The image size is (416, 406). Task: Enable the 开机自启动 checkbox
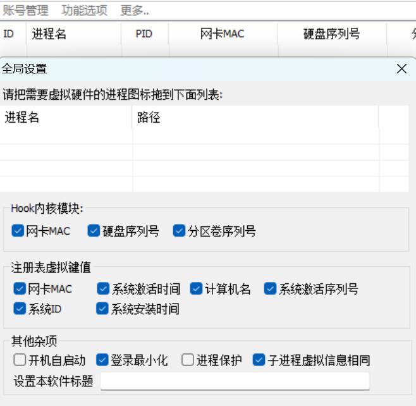(20, 360)
